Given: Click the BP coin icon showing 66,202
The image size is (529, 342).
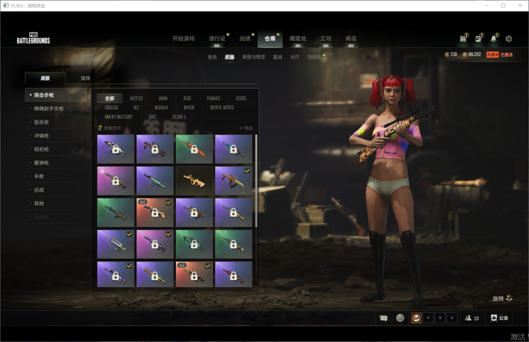Looking at the screenshot, I should pyautogui.click(x=464, y=55).
